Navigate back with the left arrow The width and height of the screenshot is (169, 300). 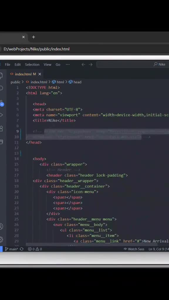tap(83, 64)
